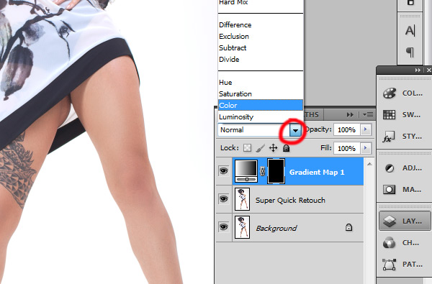The image size is (432, 284).
Task: Collapse the icon dock double-arrow
Action: [418, 70]
